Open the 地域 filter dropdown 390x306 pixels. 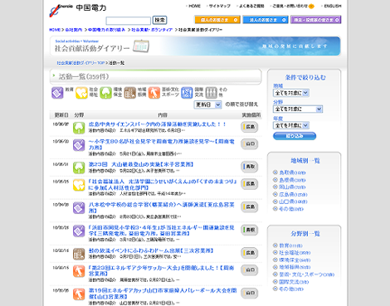291,93
